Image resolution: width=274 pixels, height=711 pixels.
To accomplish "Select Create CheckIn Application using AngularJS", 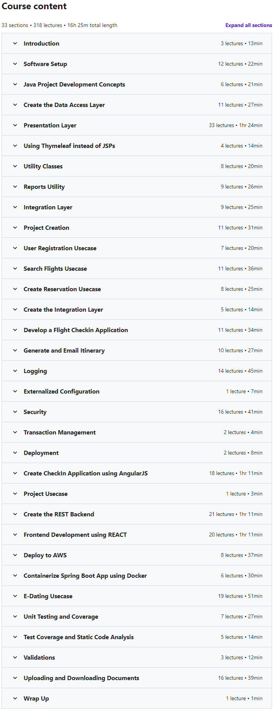I will click(x=85, y=473).
